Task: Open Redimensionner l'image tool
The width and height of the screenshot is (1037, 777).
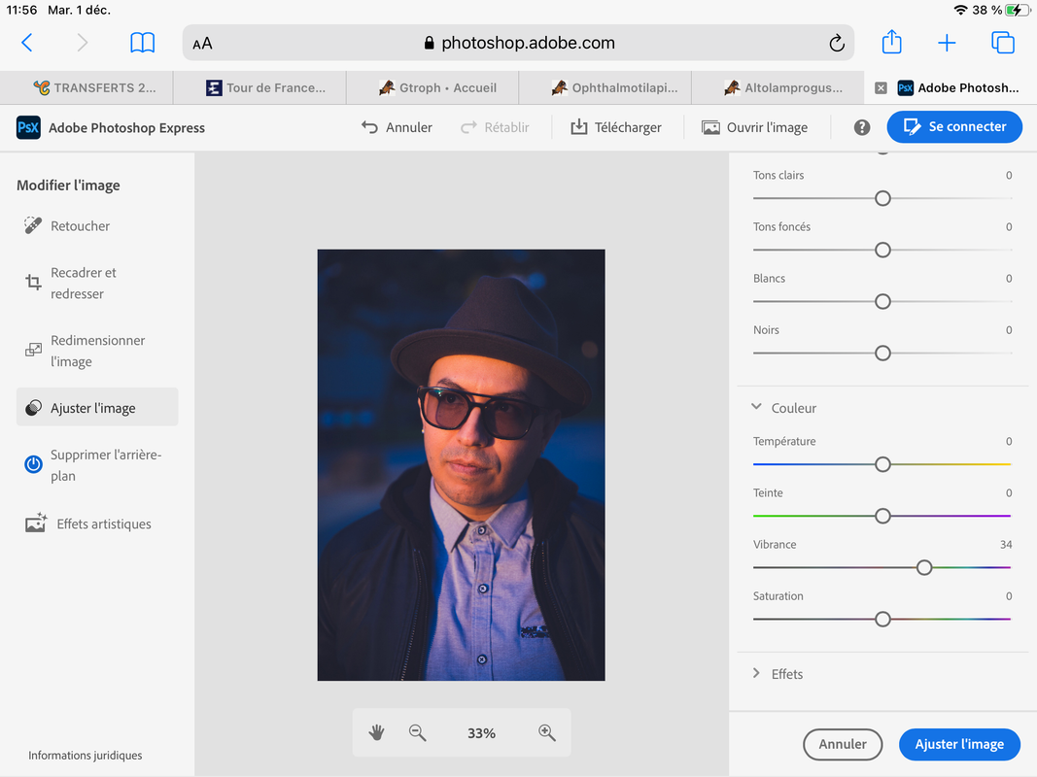Action: point(96,351)
